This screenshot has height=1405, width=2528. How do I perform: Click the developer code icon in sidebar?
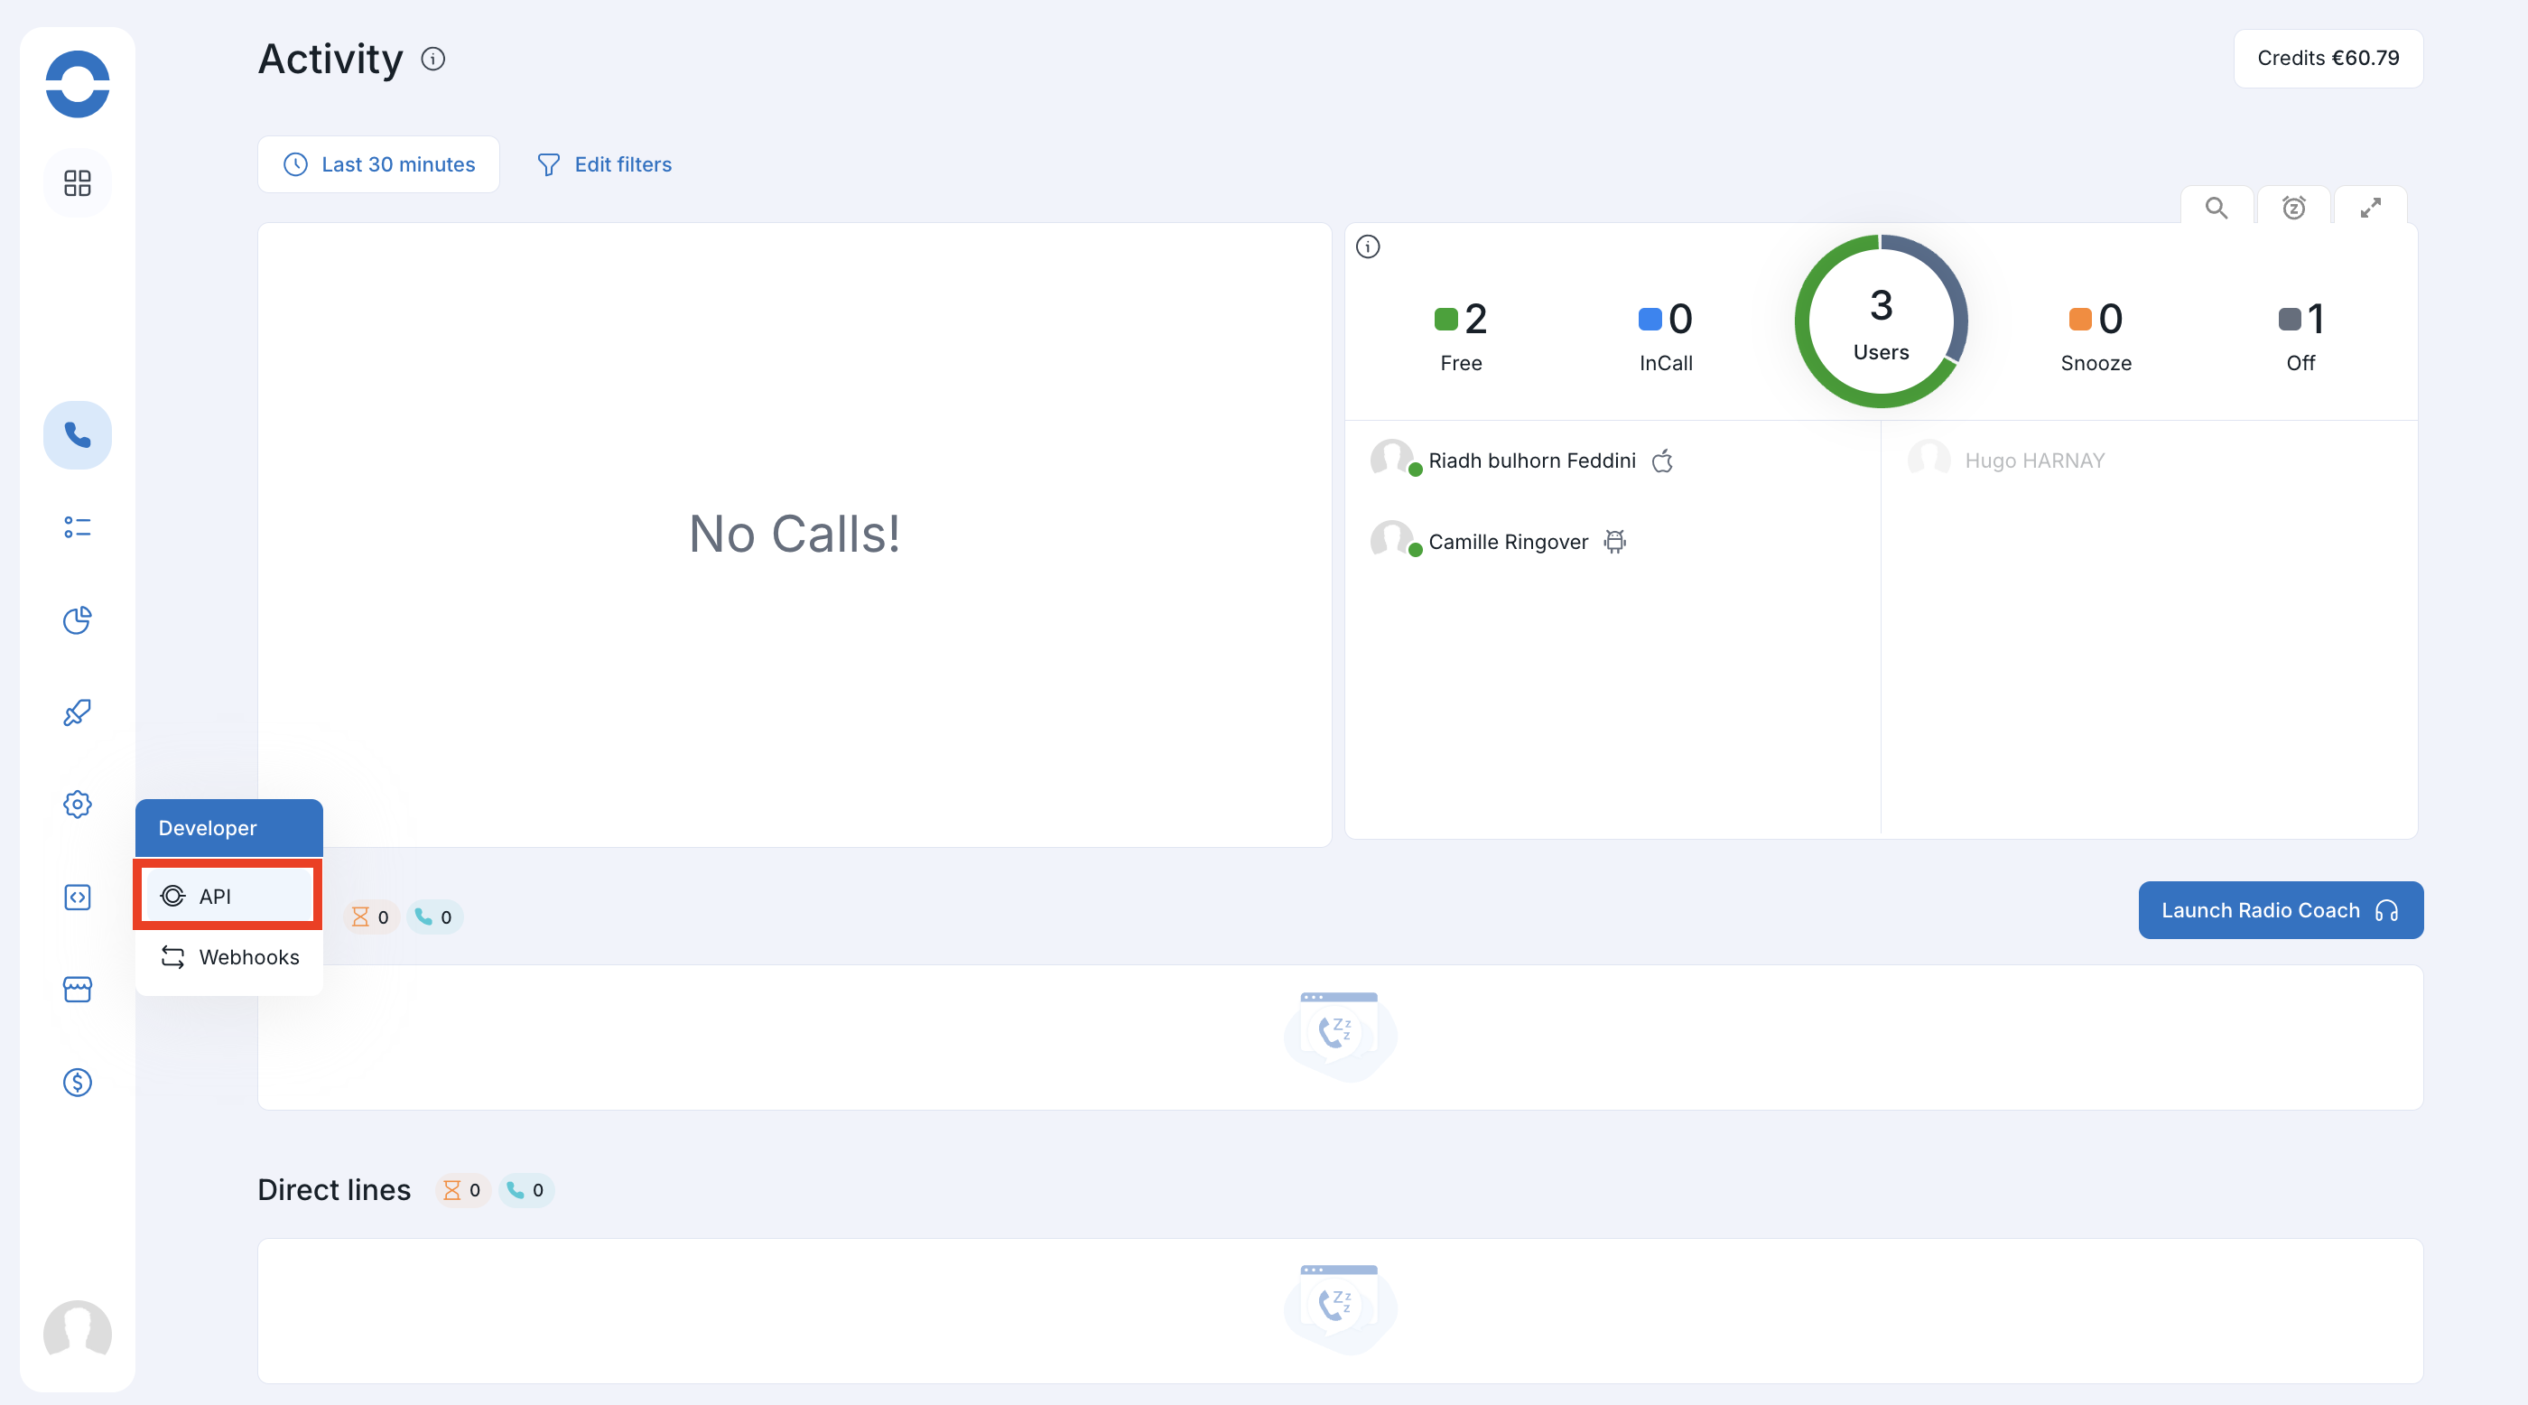click(77, 897)
